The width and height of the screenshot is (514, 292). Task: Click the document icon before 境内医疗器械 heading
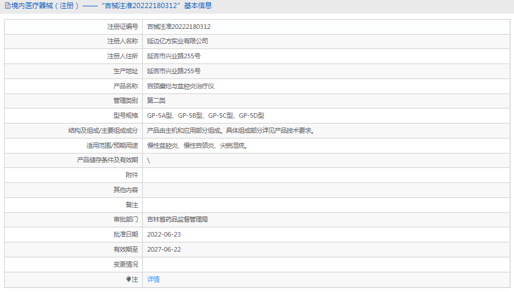click(x=8, y=6)
